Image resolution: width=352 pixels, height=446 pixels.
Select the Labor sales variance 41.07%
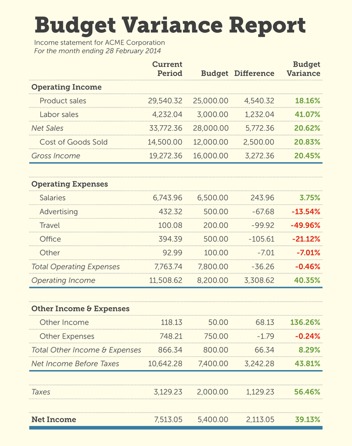[307, 114]
